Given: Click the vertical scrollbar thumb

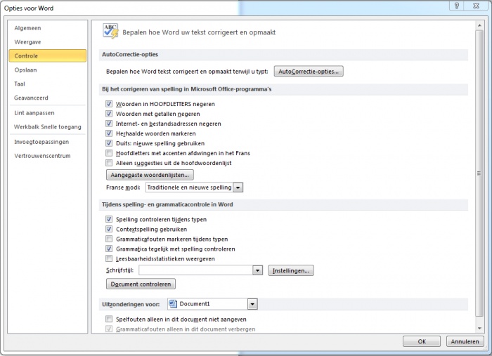Looking at the screenshot, I should tap(479, 173).
